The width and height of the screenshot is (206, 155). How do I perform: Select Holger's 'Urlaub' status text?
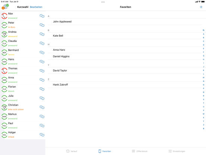pos(11,137)
